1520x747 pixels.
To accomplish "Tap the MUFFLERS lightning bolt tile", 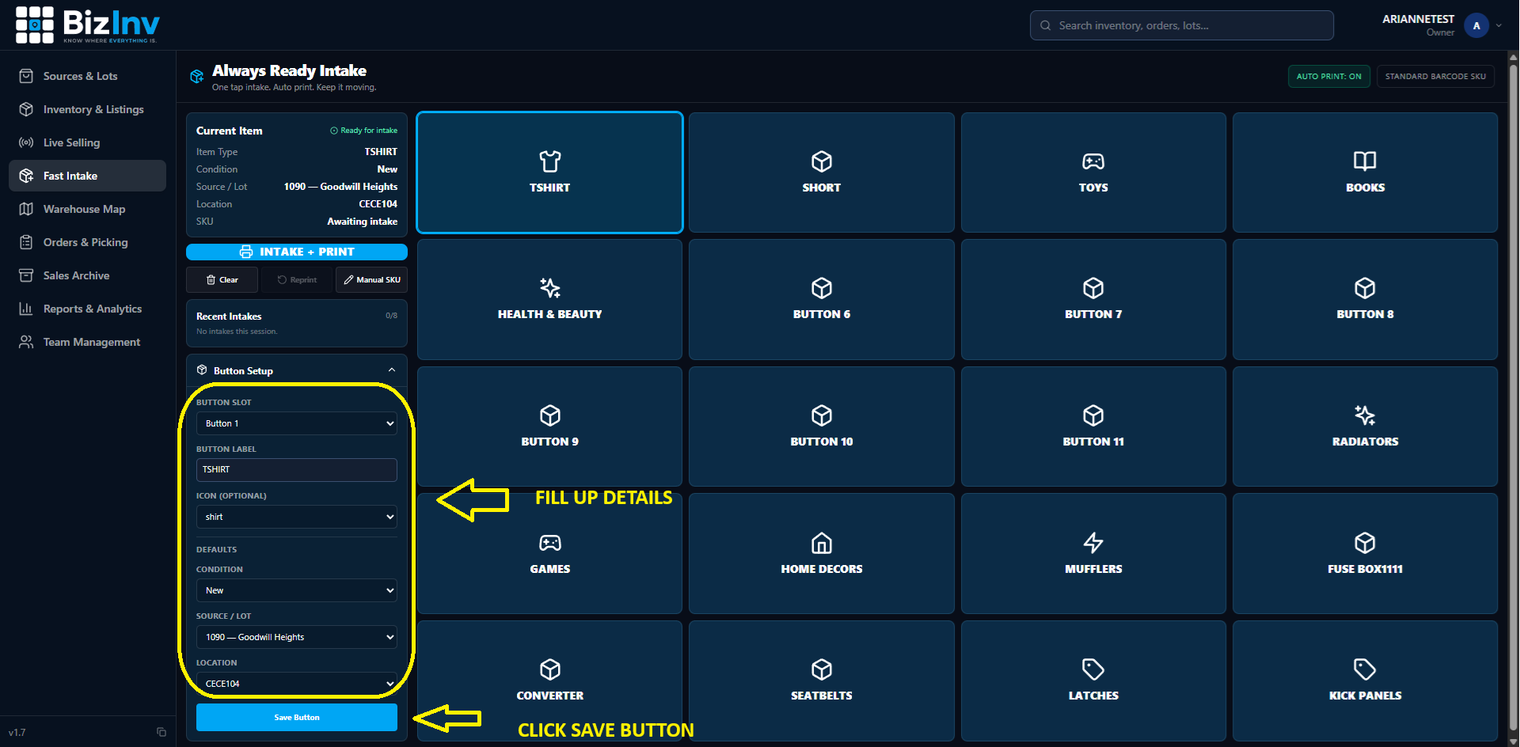I will click(1093, 553).
